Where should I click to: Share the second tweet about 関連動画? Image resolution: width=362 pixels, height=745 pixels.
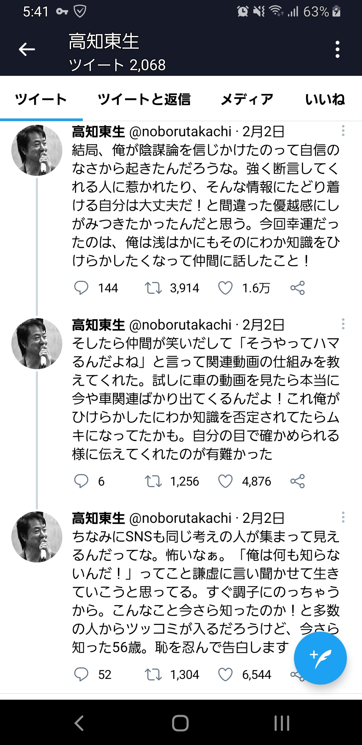pyautogui.click(x=297, y=481)
